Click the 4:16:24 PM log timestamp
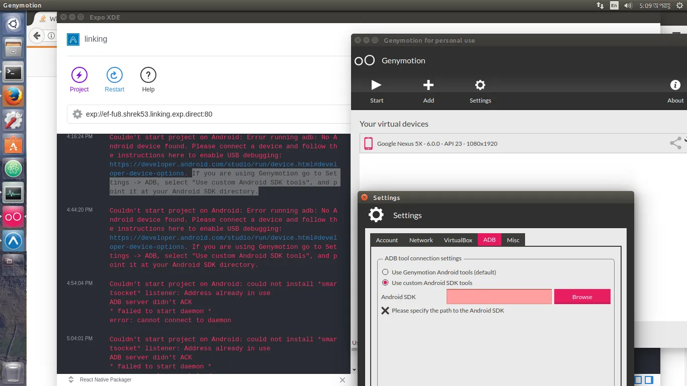This screenshot has width=687, height=386. pyautogui.click(x=79, y=137)
